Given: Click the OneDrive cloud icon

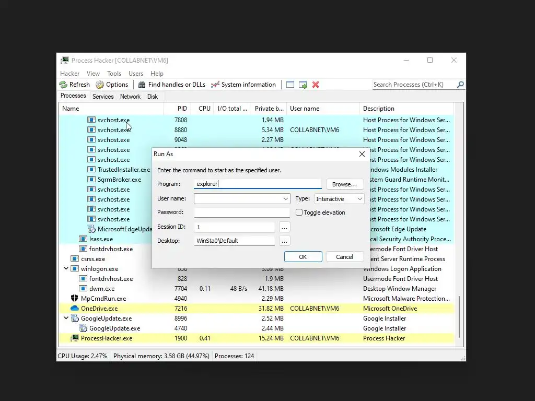Looking at the screenshot, I should coord(74,308).
